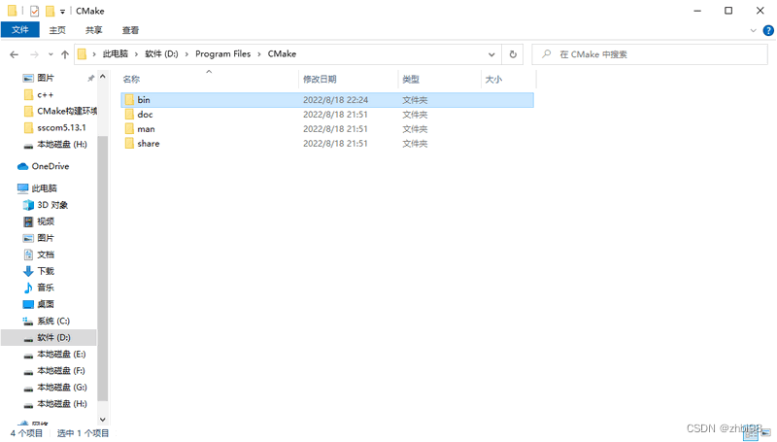777x442 pixels.
Task: Open 音乐 folder in sidebar
Action: 46,288
